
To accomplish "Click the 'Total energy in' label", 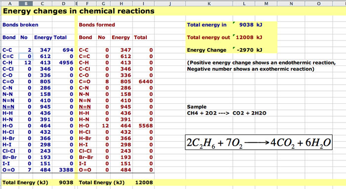I will coord(207,25).
